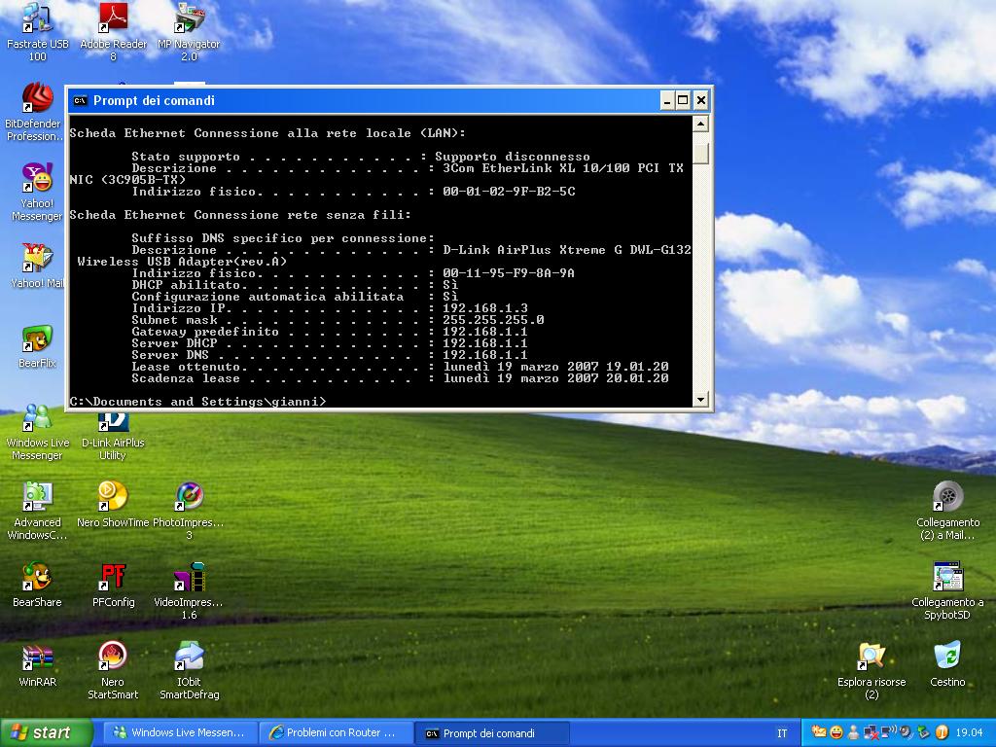Click the MAC address 00-01-02-9F-B2-5C
The image size is (996, 747).
click(509, 192)
